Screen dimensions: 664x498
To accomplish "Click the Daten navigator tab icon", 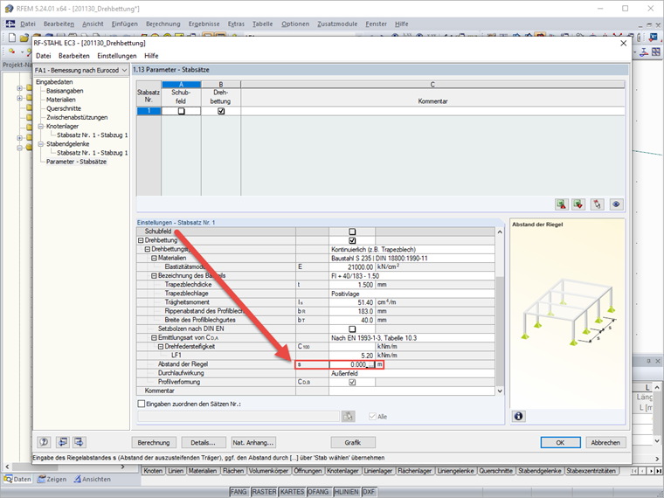I will click(x=8, y=480).
